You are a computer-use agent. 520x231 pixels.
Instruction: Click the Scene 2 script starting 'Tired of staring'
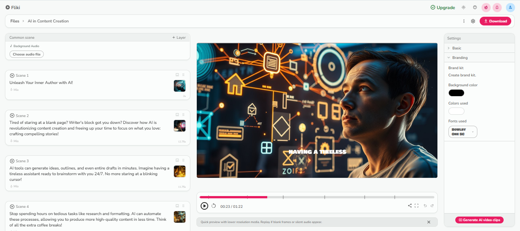pos(85,128)
